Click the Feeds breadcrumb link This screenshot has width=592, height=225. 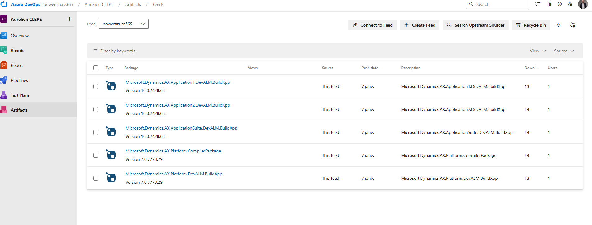[x=158, y=4]
